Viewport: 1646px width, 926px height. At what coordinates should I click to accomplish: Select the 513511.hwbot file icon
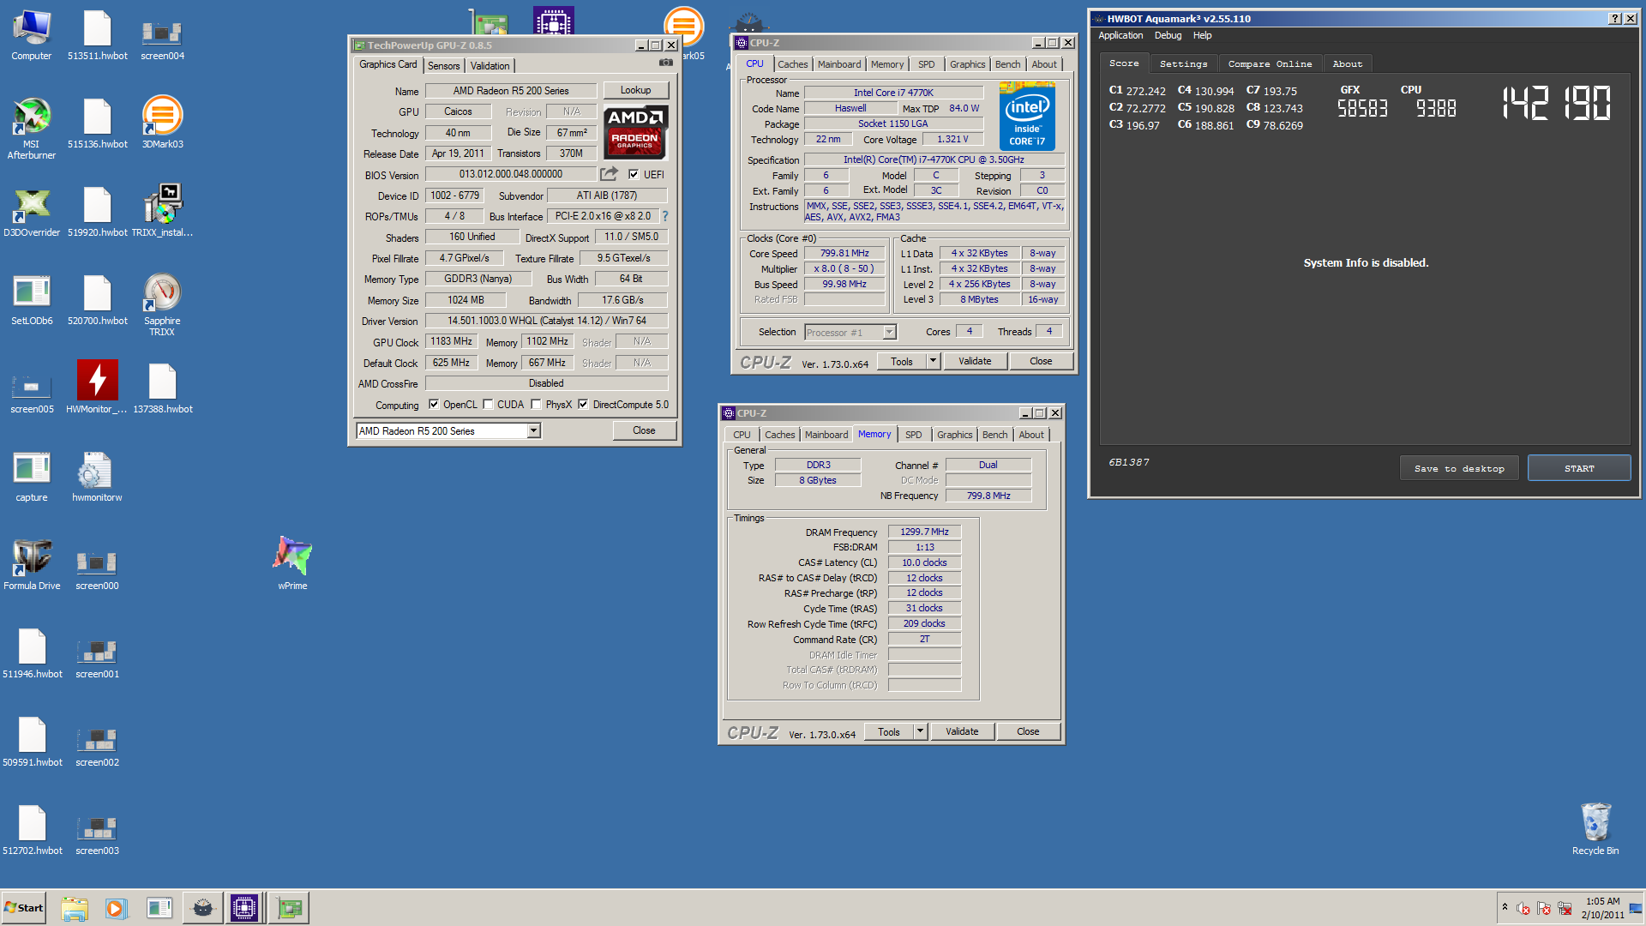[x=97, y=36]
